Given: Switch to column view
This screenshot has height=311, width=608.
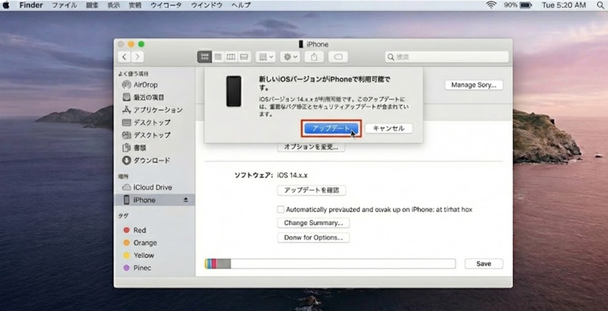Looking at the screenshot, I should tap(231, 57).
